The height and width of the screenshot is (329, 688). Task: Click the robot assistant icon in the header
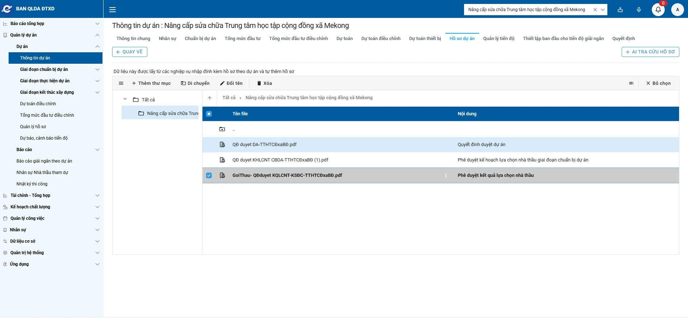(x=620, y=10)
